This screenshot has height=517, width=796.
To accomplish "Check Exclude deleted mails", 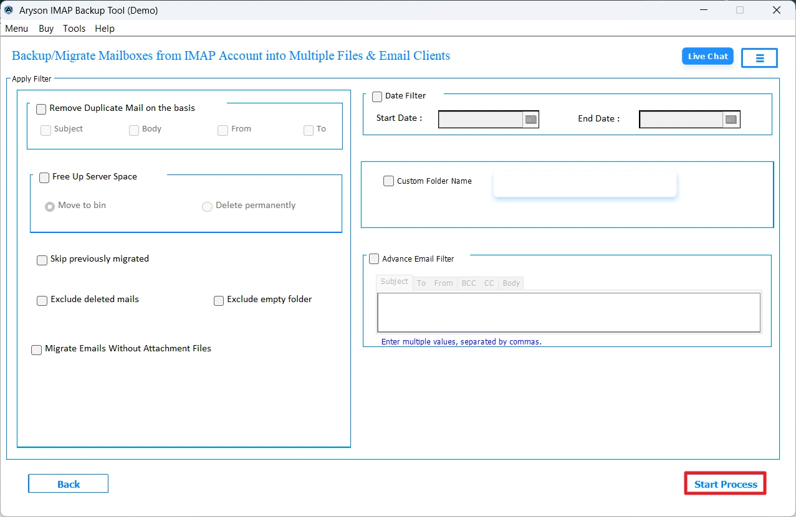I will coord(42,300).
